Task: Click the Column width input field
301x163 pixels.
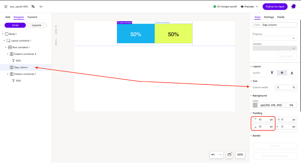Action: (x=283, y=87)
